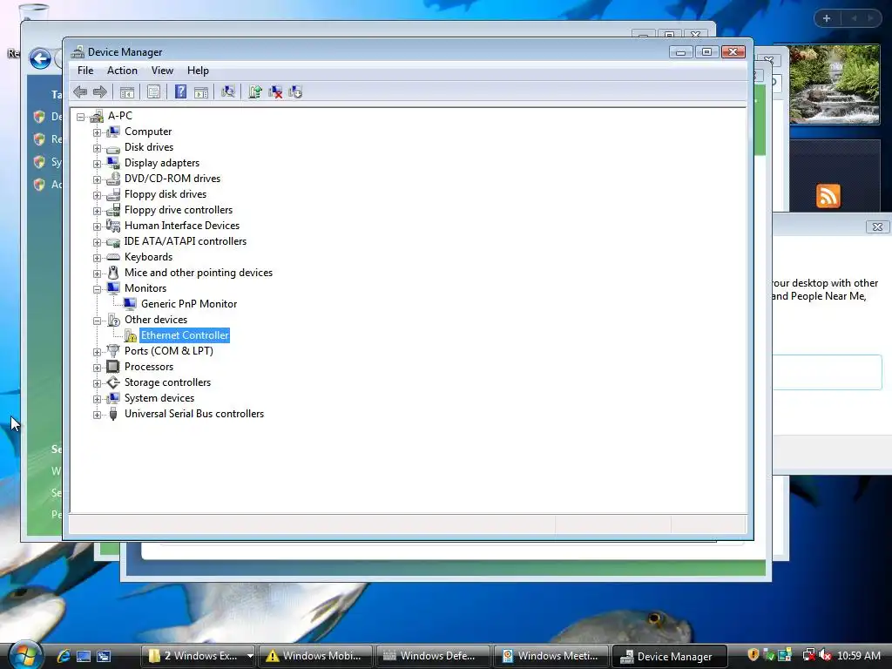Expand the System devices category

(x=97, y=399)
